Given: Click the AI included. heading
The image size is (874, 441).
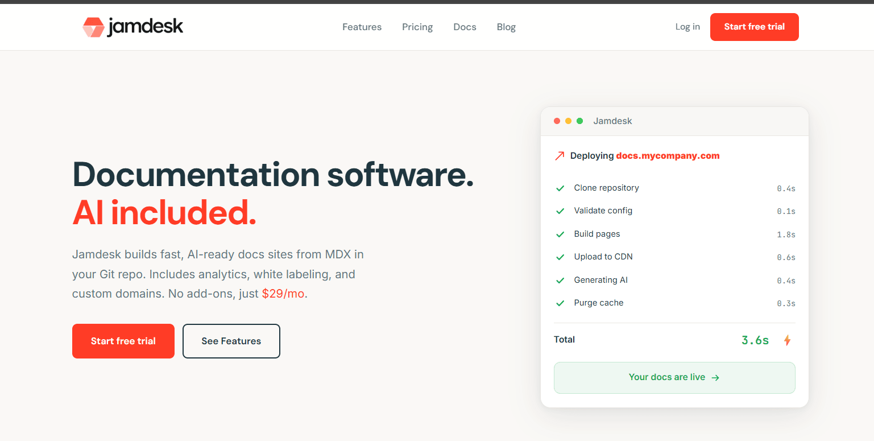Looking at the screenshot, I should 164,212.
